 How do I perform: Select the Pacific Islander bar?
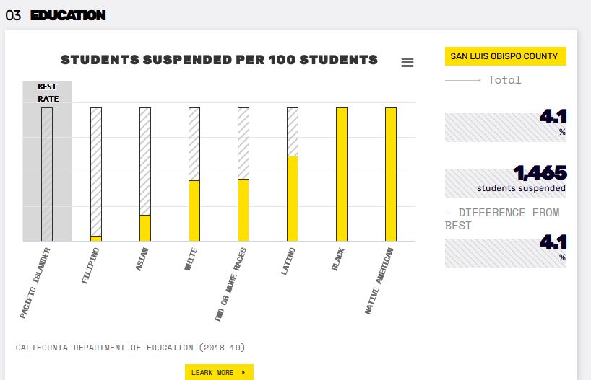coord(47,174)
